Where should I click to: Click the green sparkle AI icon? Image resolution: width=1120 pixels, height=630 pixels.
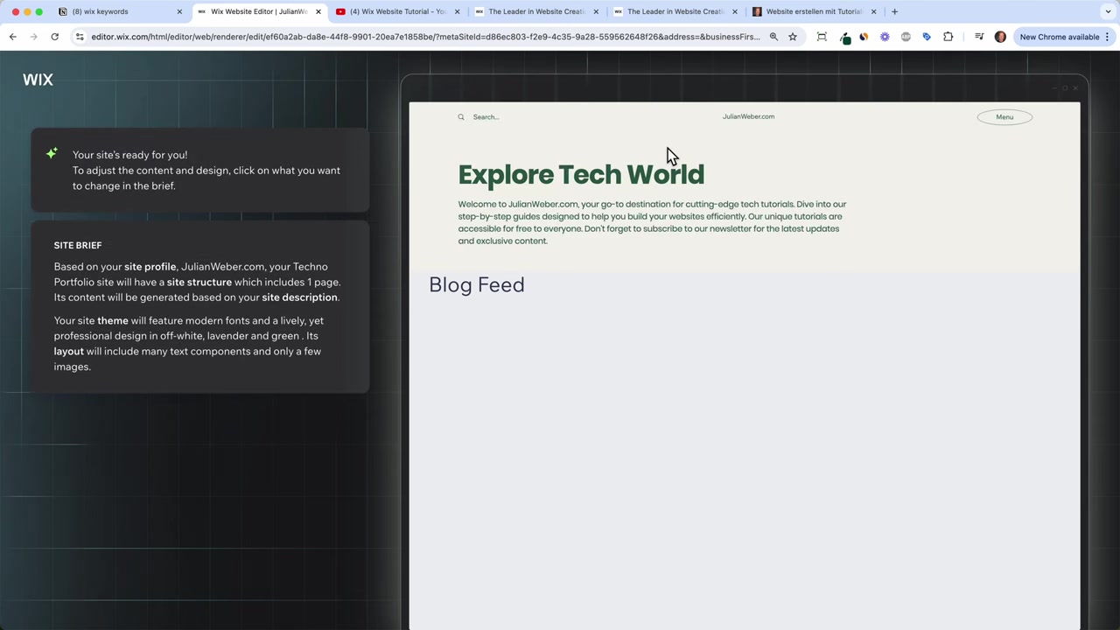[x=52, y=153]
